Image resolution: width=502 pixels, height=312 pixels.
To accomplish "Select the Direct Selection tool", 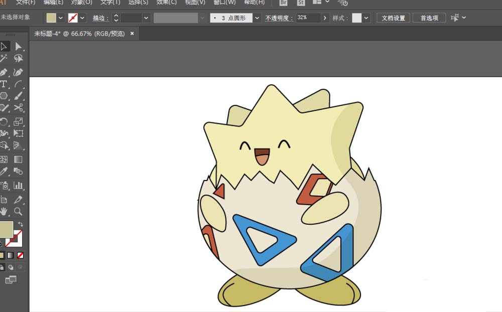I will pos(18,47).
